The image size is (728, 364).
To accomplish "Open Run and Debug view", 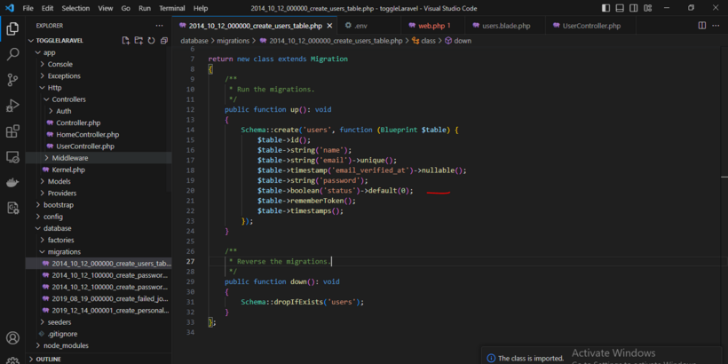I will [x=12, y=106].
